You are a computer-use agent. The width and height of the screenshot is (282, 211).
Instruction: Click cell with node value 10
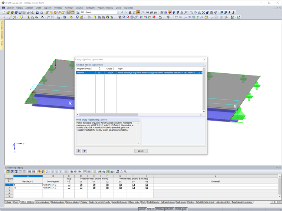click(28, 188)
